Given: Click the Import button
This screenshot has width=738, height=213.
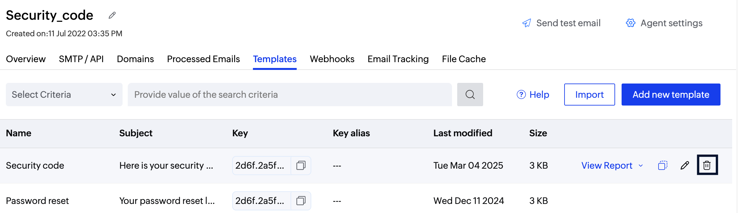Looking at the screenshot, I should pos(589,95).
